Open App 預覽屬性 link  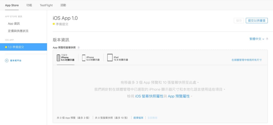pos(179,96)
